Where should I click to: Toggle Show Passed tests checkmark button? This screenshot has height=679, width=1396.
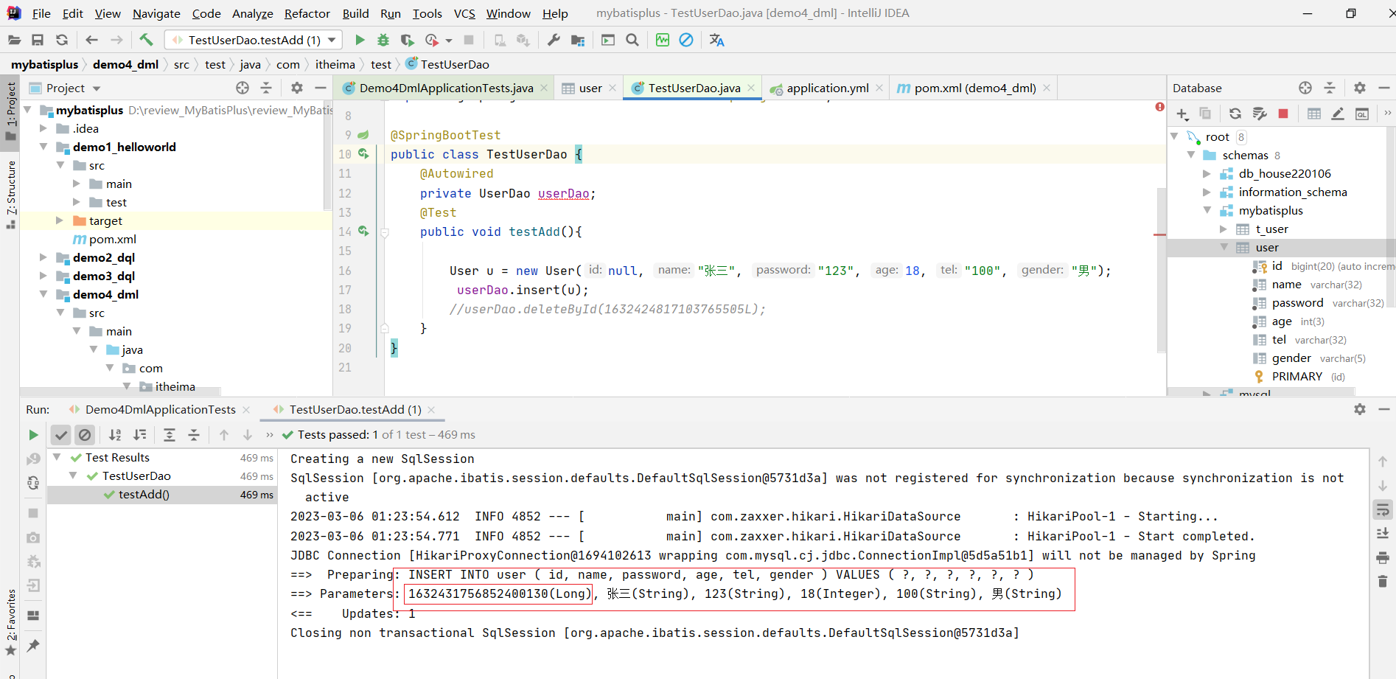coord(61,435)
